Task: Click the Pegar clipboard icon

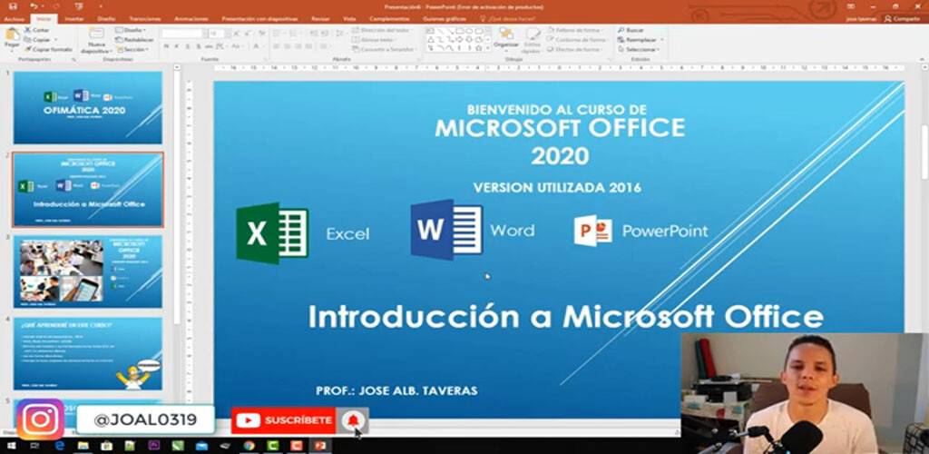Action: (x=13, y=35)
